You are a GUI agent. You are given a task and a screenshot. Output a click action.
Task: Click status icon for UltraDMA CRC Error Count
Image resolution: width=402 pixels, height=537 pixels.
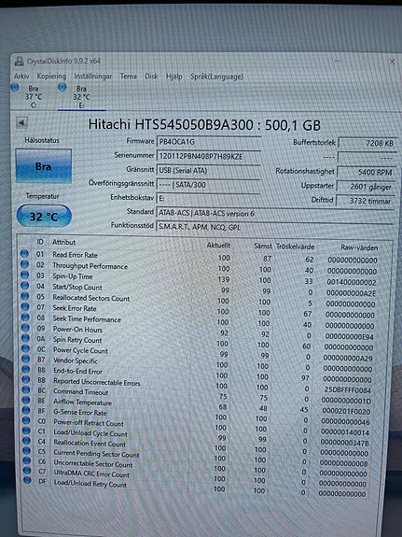coord(27,471)
